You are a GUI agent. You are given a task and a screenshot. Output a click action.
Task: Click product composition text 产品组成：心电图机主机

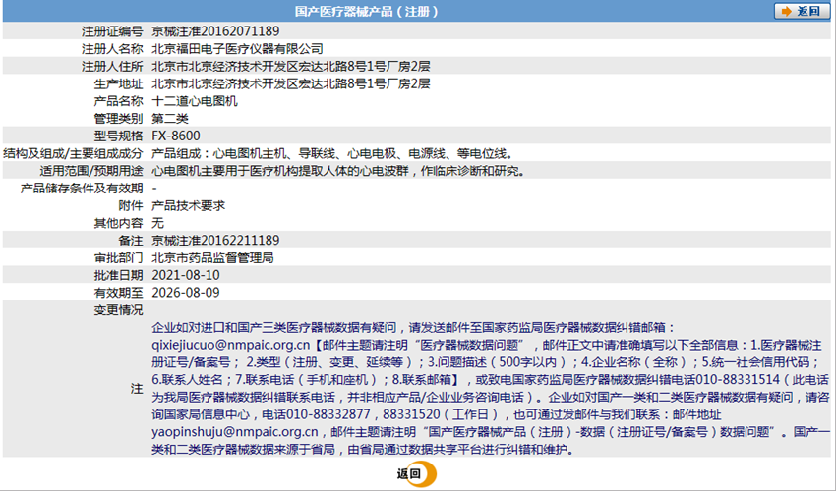pos(218,153)
